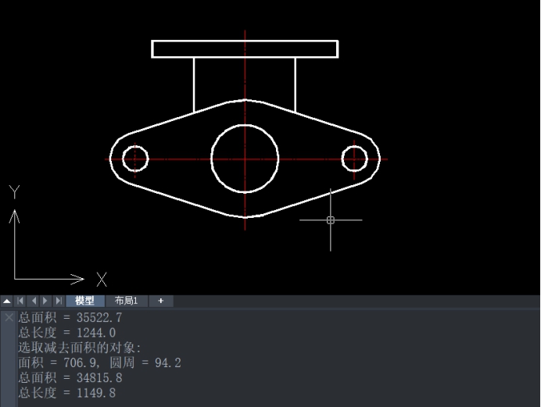Click the UCS icon's X axis label
541x407 pixels.
pyautogui.click(x=101, y=279)
